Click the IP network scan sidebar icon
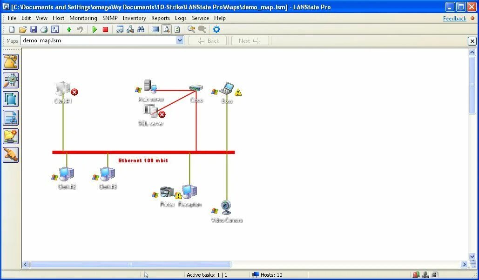The image size is (479, 280). pyautogui.click(x=11, y=80)
